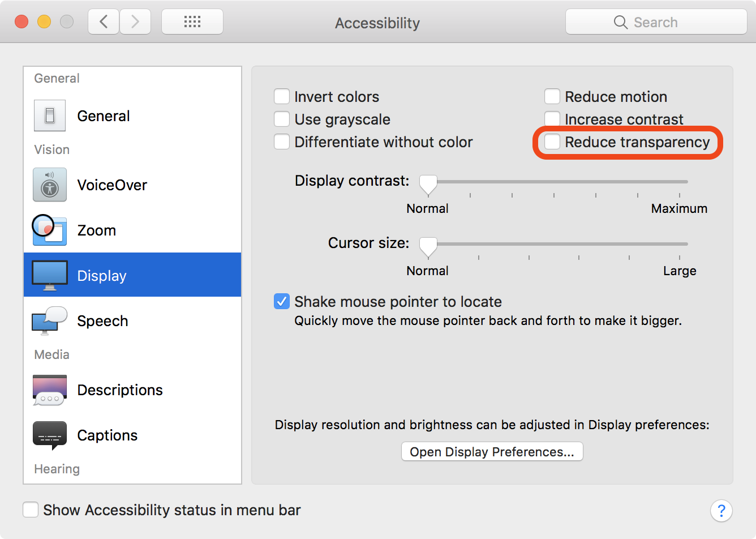
Task: Open the Descriptions icon in Media
Action: point(50,390)
